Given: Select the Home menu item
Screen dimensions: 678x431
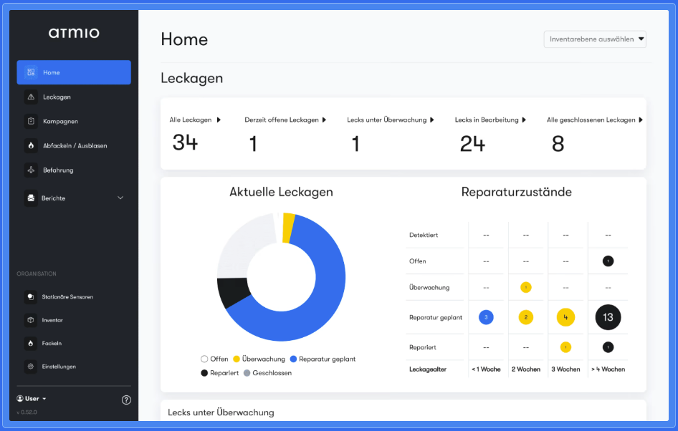Looking at the screenshot, I should (x=74, y=72).
